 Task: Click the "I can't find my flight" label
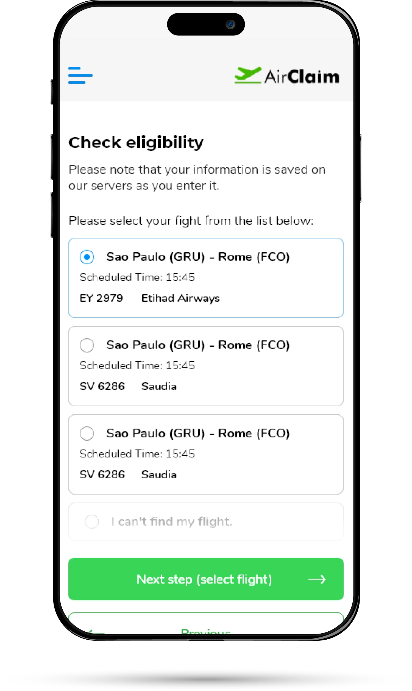[x=172, y=522]
